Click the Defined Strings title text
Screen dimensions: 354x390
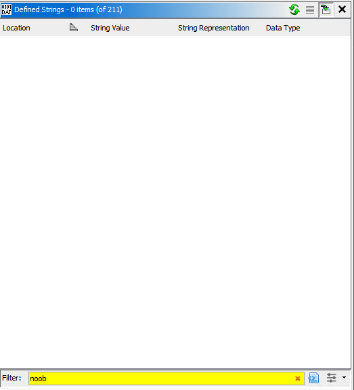coord(68,9)
